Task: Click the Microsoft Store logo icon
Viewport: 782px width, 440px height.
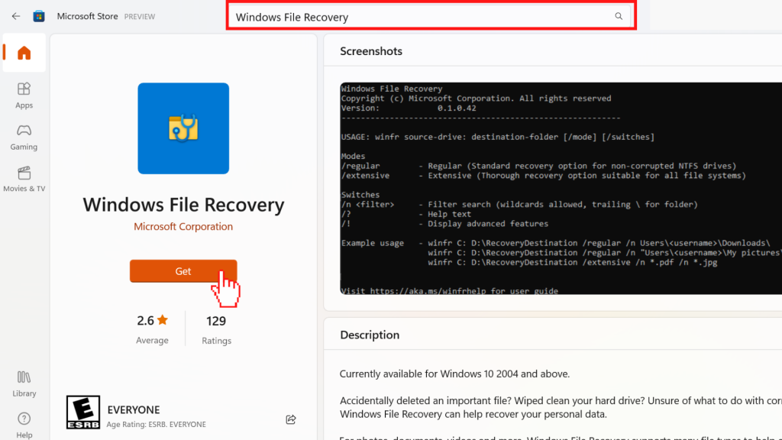Action: pos(39,17)
